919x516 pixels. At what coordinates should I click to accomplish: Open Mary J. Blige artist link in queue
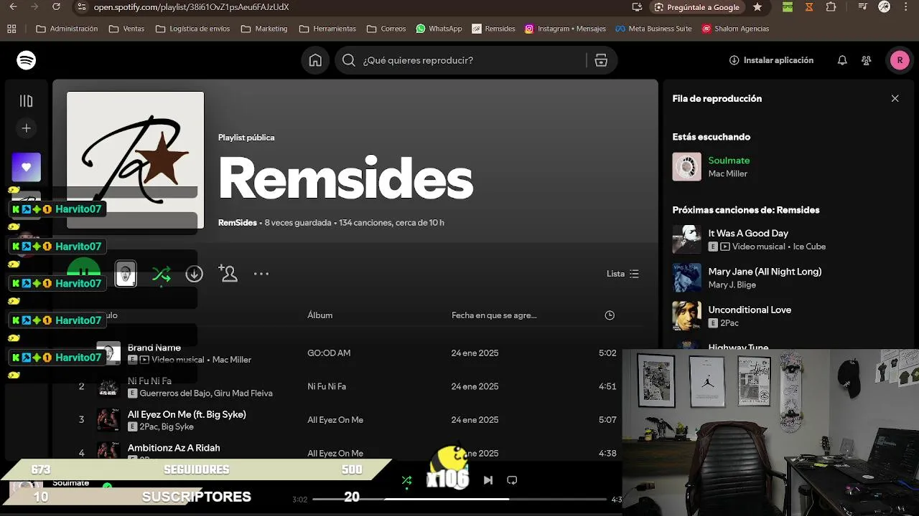click(x=732, y=285)
